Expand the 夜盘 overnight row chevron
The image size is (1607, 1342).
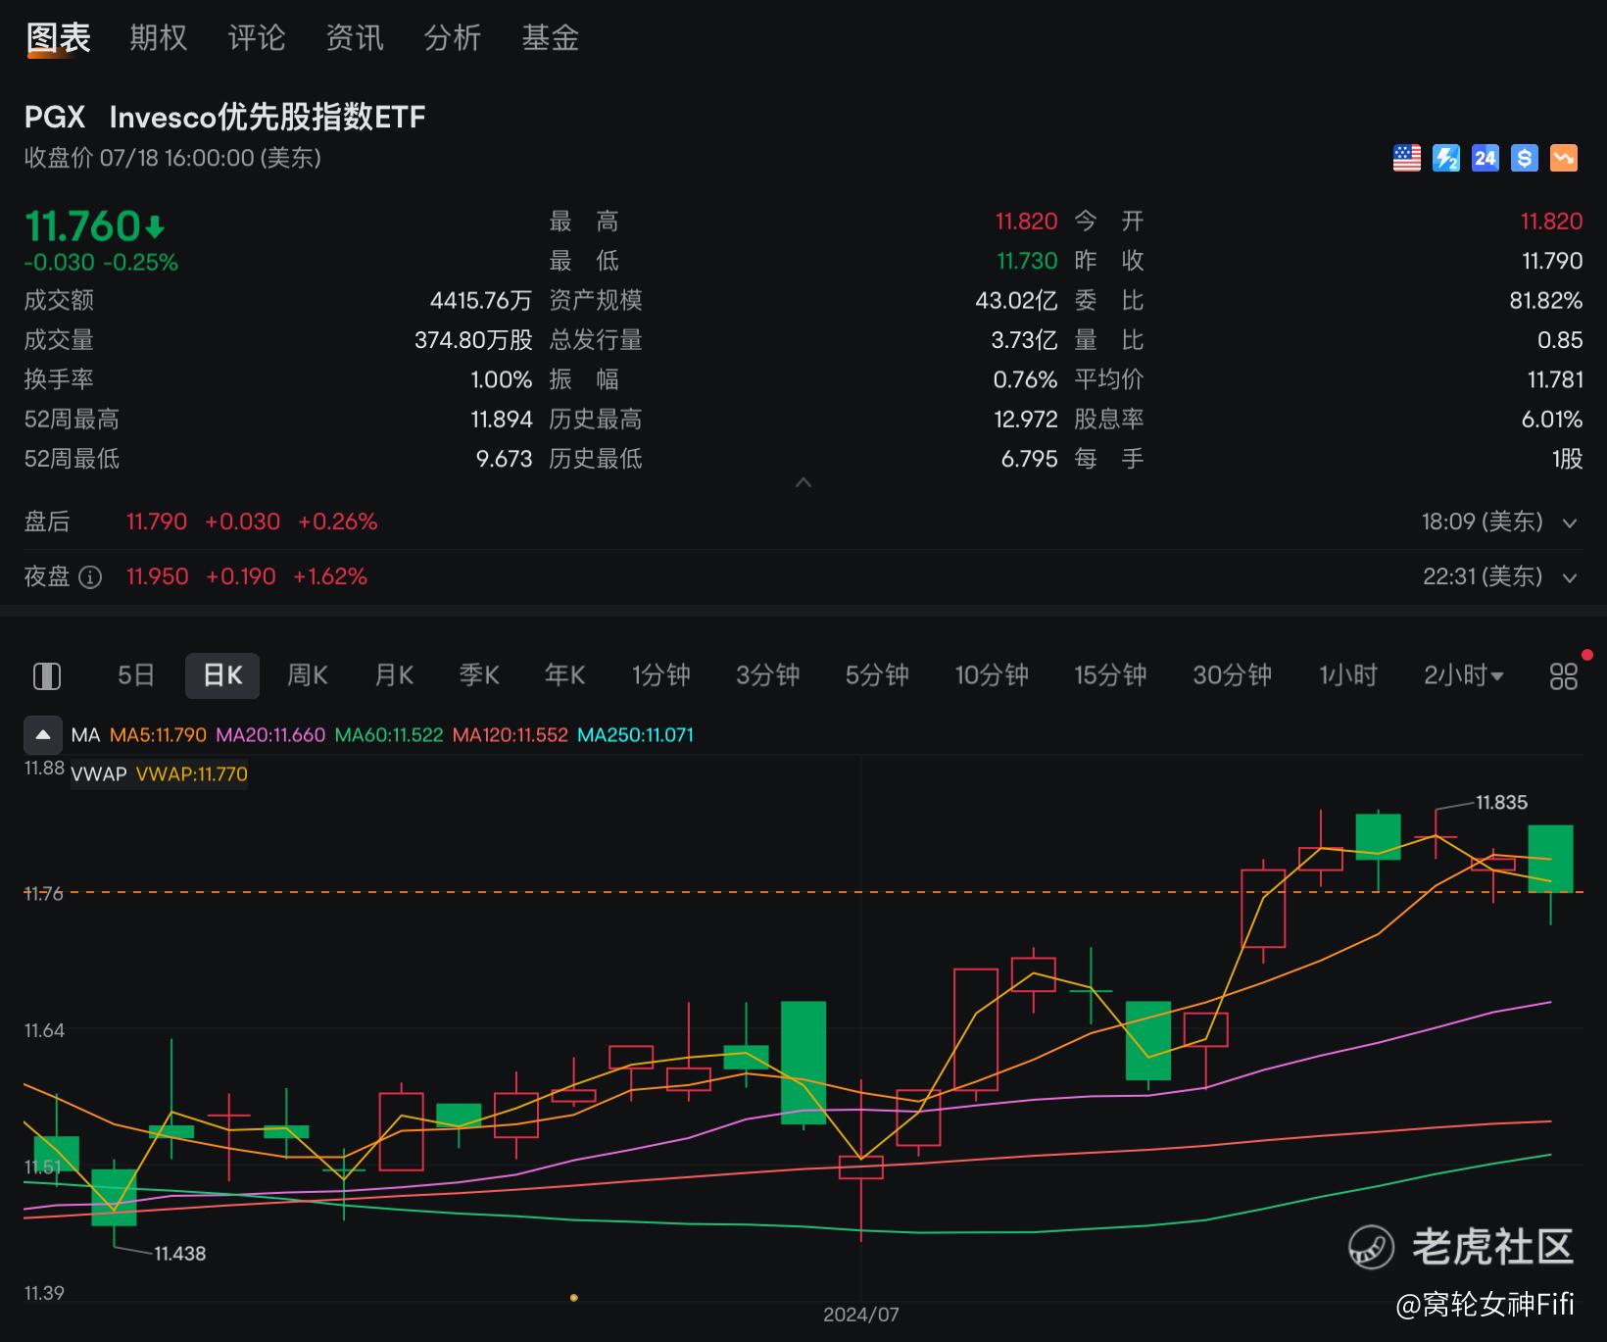pos(1570,577)
